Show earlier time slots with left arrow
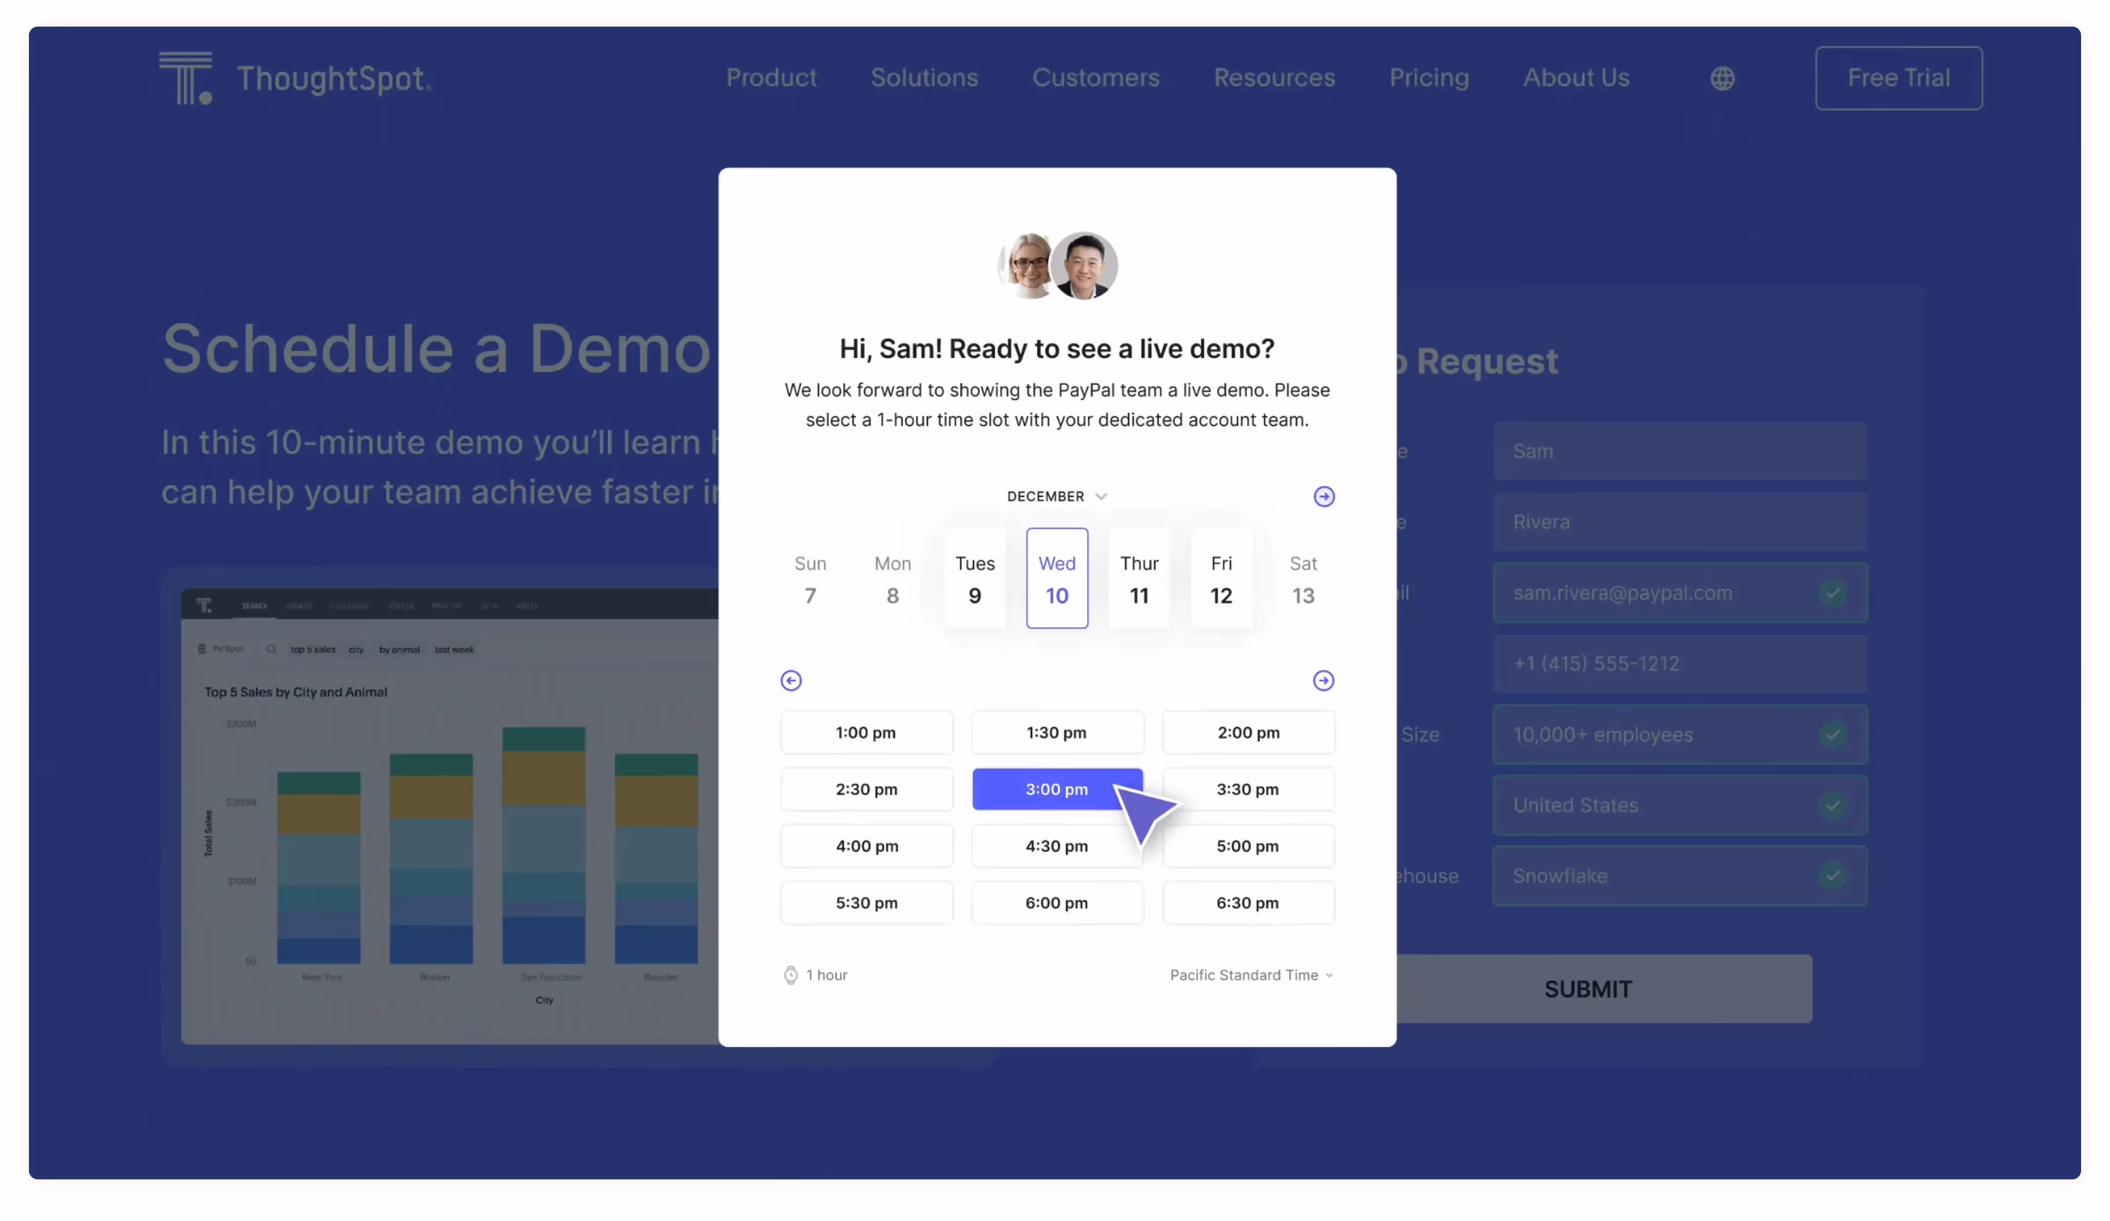2110x1221 pixels. point(791,680)
